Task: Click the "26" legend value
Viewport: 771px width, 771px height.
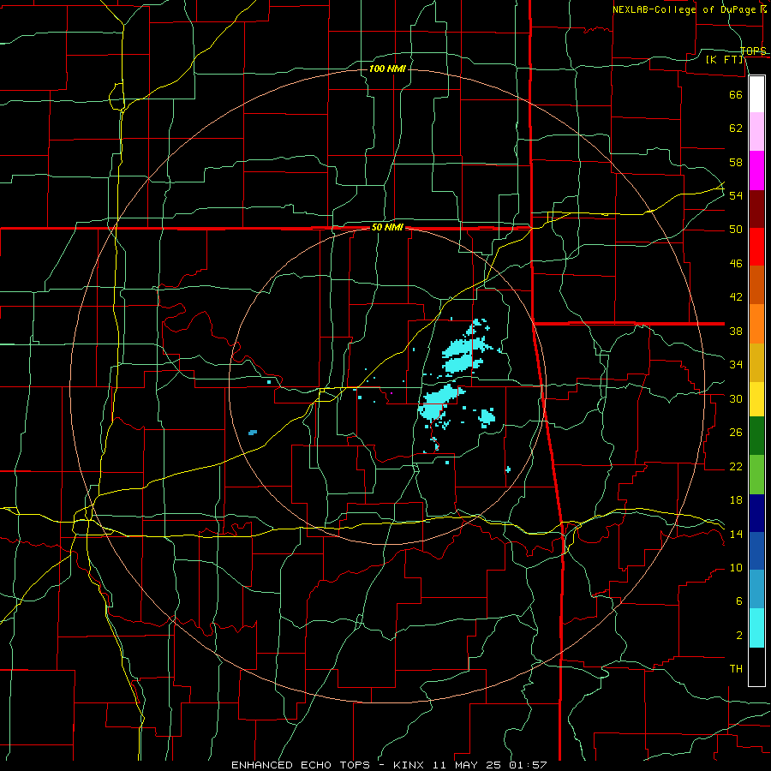Action: 736,433
